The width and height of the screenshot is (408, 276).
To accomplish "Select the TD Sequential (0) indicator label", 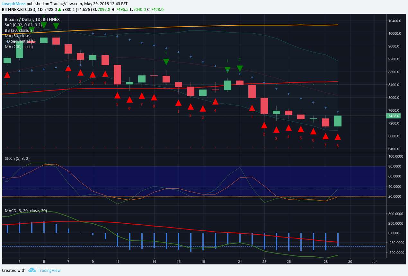I will pos(20,41).
